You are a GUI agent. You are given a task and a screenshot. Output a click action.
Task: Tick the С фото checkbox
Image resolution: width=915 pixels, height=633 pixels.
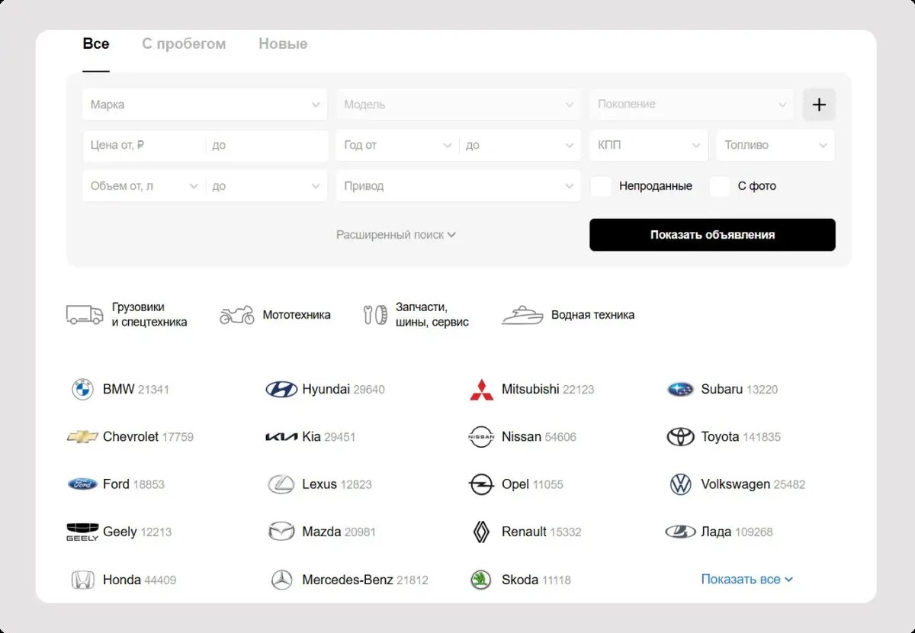720,186
